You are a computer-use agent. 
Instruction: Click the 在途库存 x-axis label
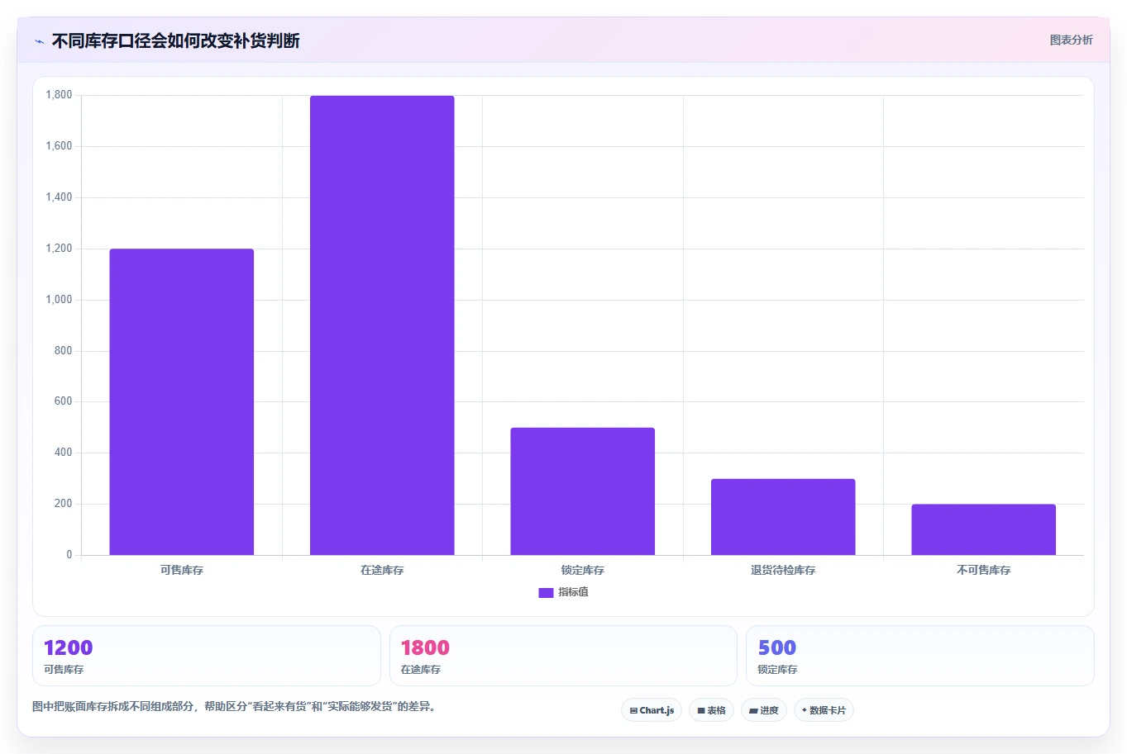tap(382, 571)
